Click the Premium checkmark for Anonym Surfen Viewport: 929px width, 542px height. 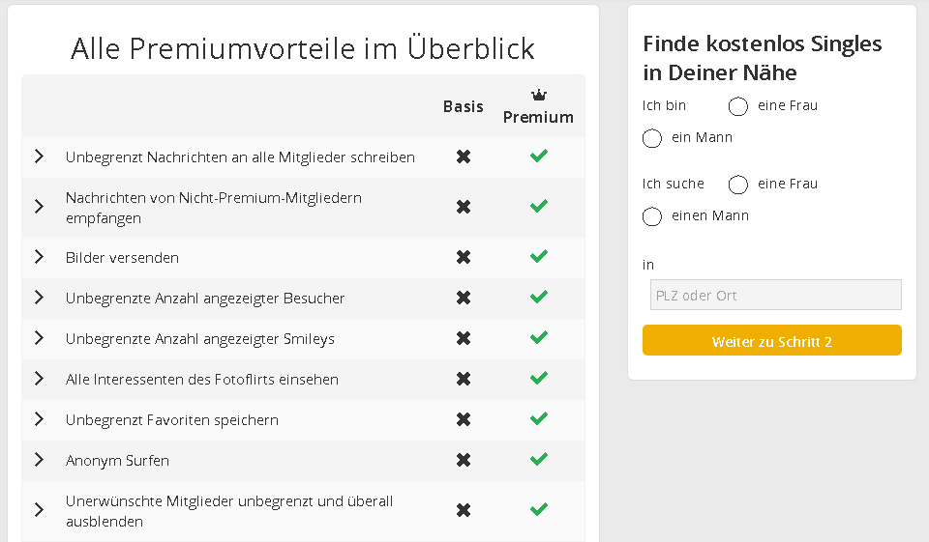click(x=539, y=459)
